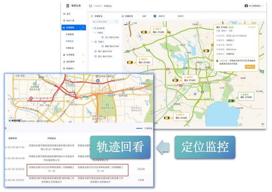Expand the 组织管理 menu chevron
272x192 pixels.
[83, 62]
